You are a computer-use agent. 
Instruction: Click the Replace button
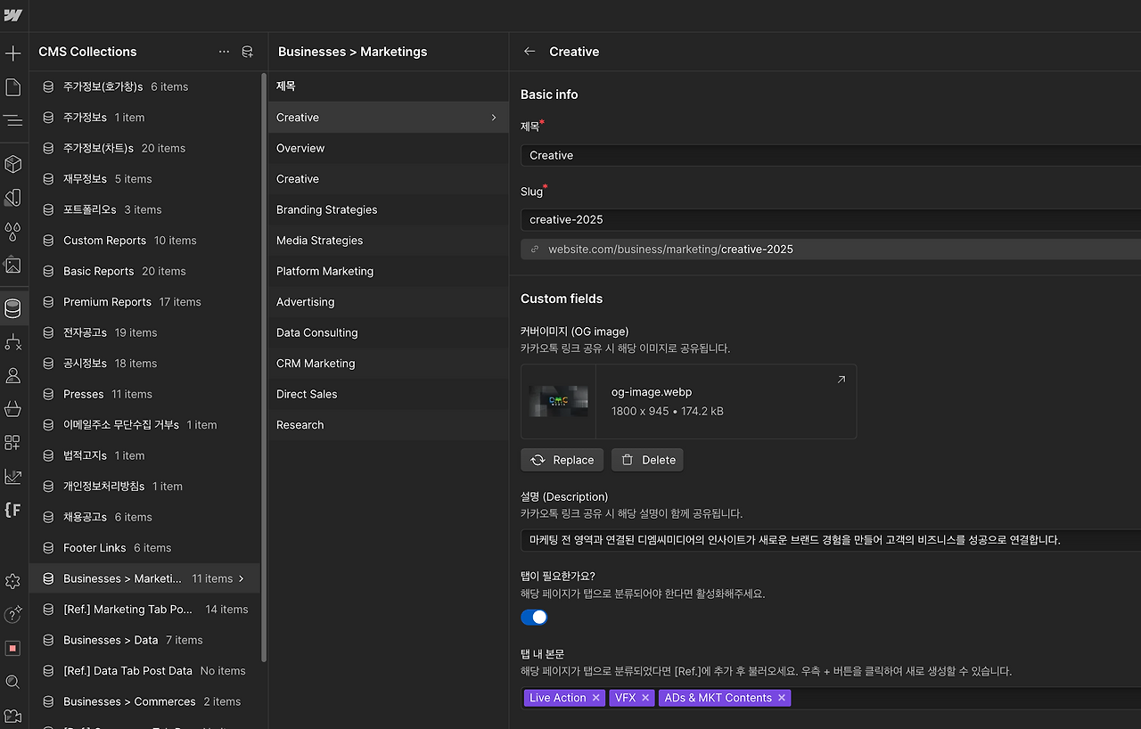562,459
